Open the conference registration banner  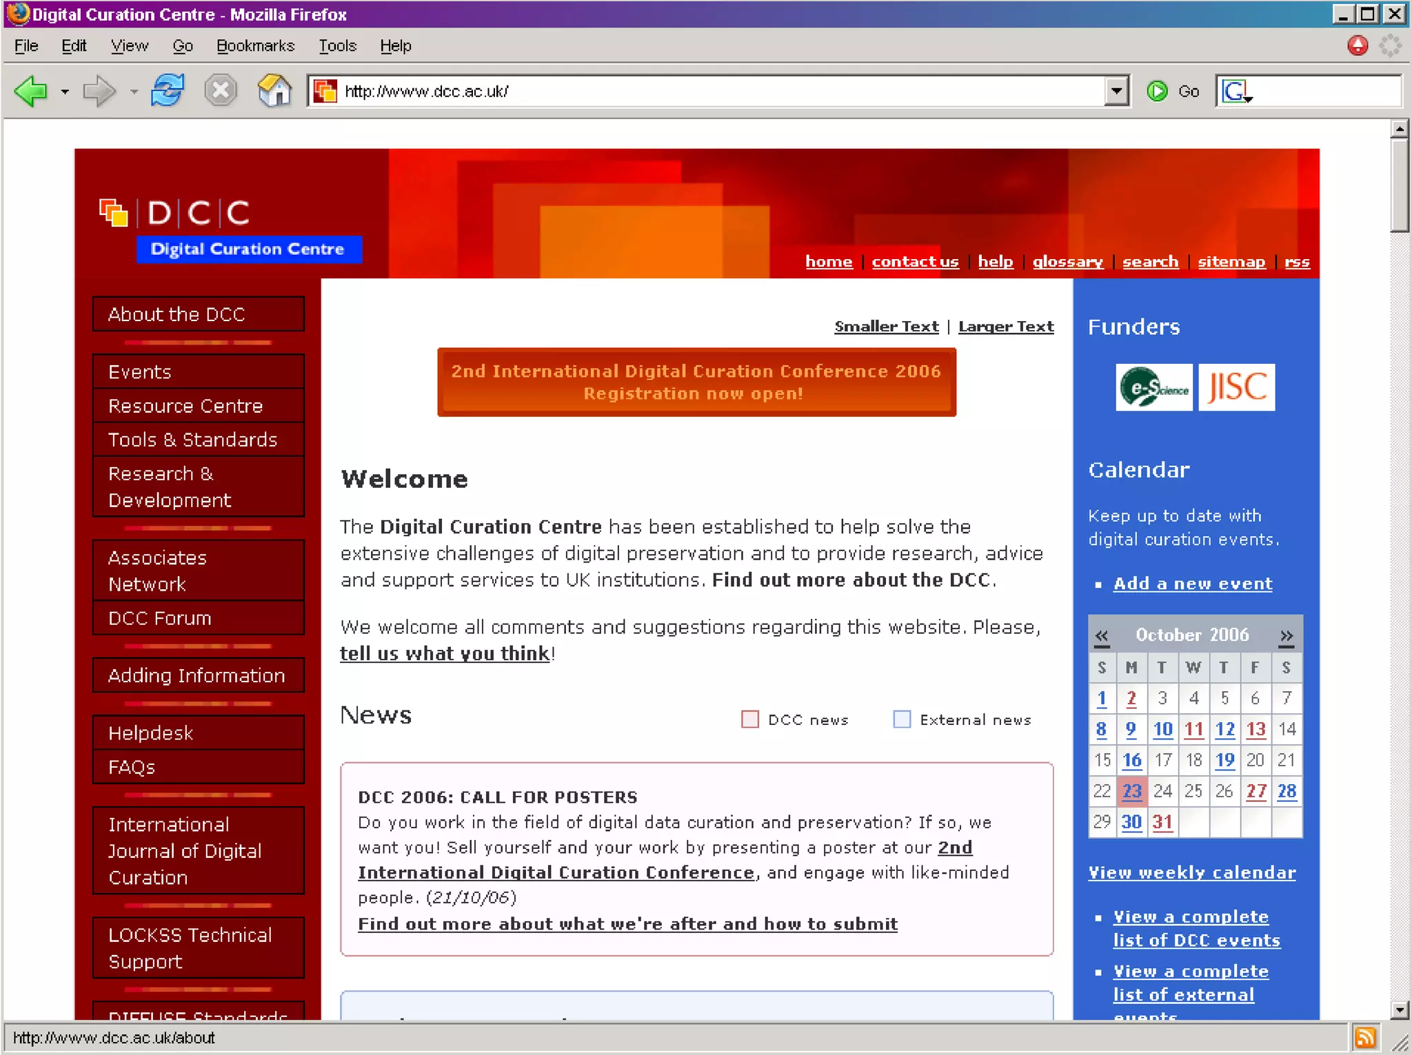point(696,382)
